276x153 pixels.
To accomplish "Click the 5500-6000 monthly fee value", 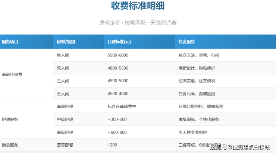I will [118, 55].
